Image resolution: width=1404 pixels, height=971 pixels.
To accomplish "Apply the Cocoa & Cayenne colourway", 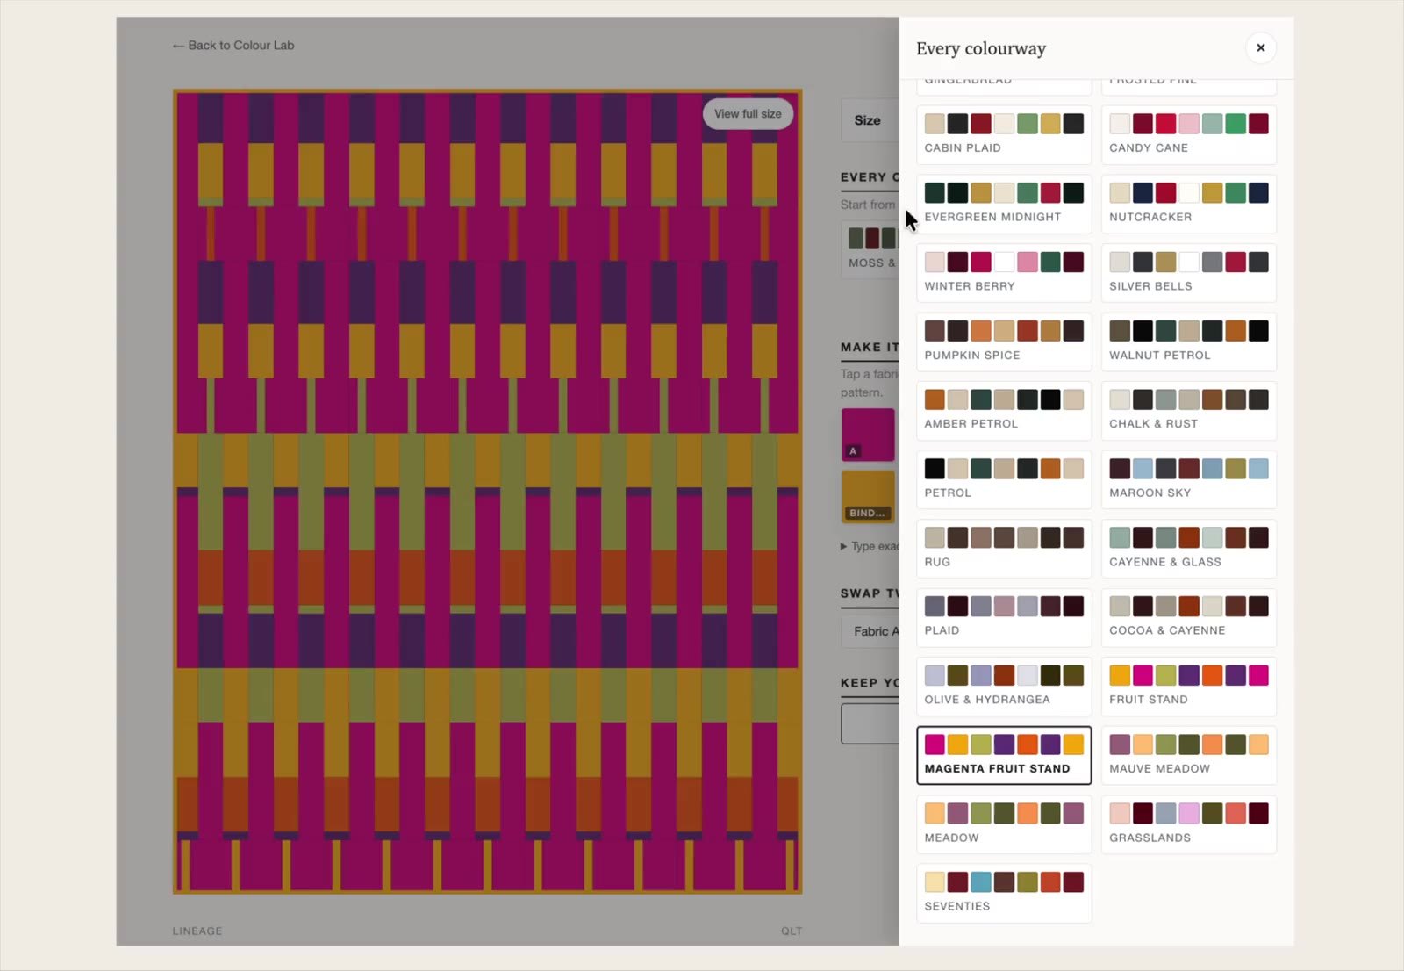I will 1189,618.
